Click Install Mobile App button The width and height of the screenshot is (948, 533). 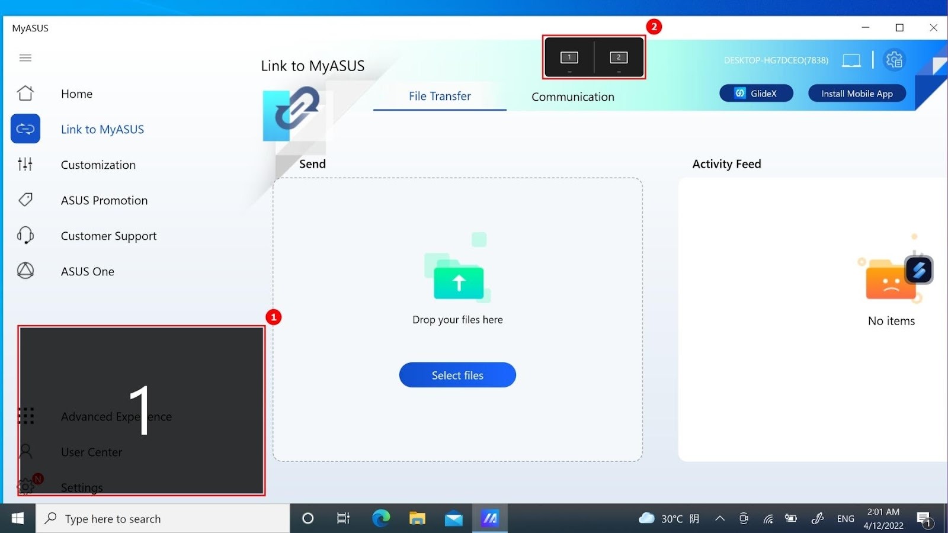click(x=857, y=94)
